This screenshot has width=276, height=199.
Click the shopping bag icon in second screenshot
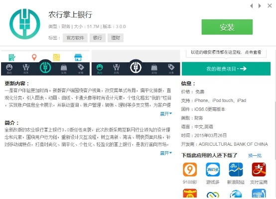coord(154,67)
